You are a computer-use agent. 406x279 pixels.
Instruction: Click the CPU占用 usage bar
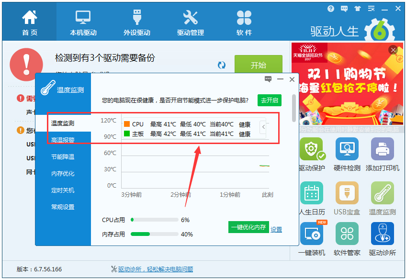(x=155, y=220)
